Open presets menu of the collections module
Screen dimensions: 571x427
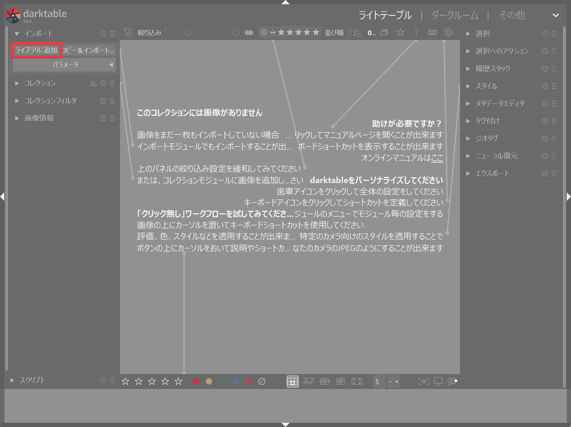(112, 83)
